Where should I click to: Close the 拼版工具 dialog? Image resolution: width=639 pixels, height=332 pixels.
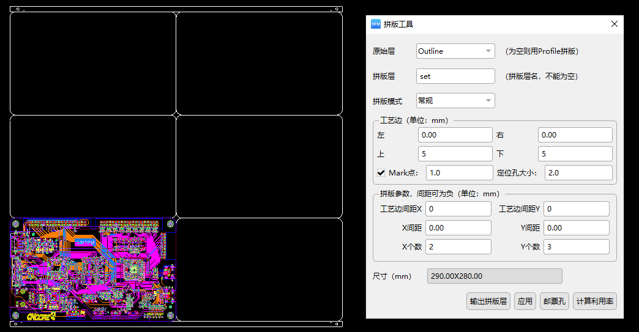click(x=614, y=24)
